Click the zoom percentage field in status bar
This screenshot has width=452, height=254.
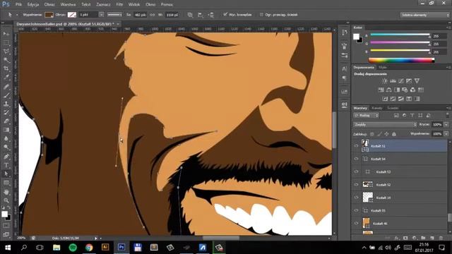click(21, 238)
